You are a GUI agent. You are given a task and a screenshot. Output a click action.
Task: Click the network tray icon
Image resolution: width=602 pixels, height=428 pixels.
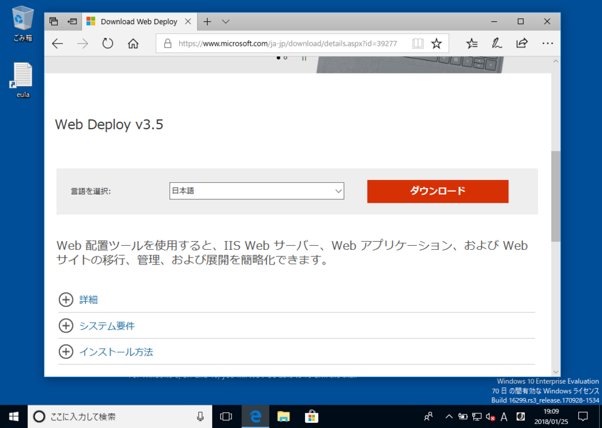(x=477, y=416)
